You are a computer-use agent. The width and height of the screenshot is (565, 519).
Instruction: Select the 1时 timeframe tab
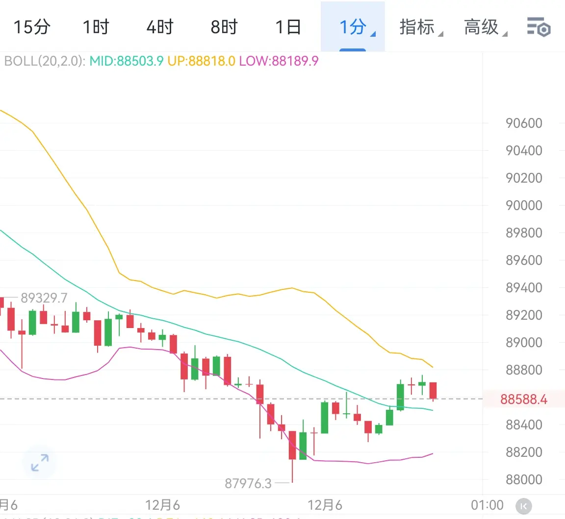(x=96, y=27)
